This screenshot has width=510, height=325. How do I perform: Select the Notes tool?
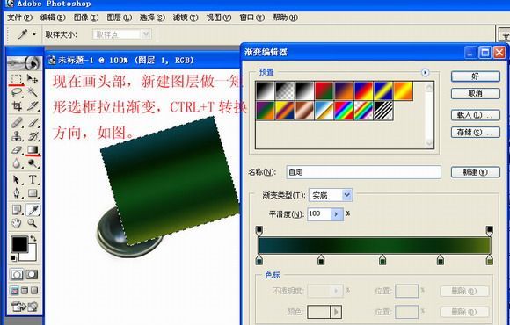16,210
